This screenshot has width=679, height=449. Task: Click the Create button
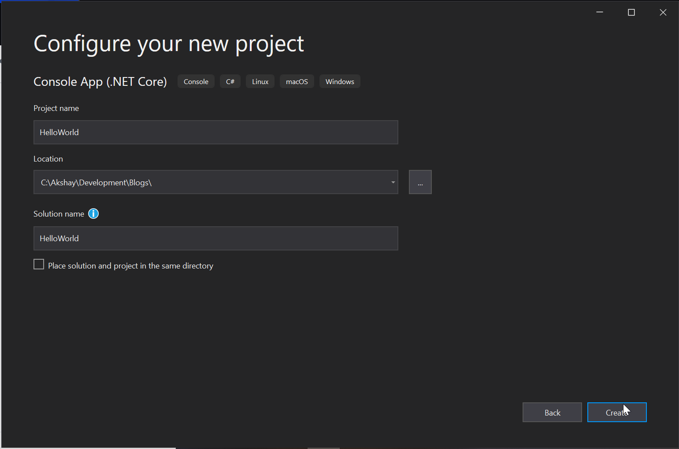pyautogui.click(x=617, y=412)
